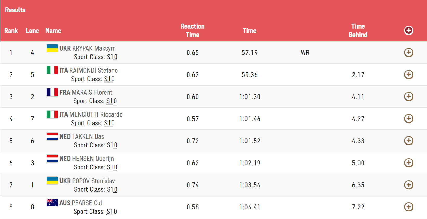Click the Italy flag beside RAIMONDI
The height and width of the screenshot is (219, 427).
tap(52, 70)
